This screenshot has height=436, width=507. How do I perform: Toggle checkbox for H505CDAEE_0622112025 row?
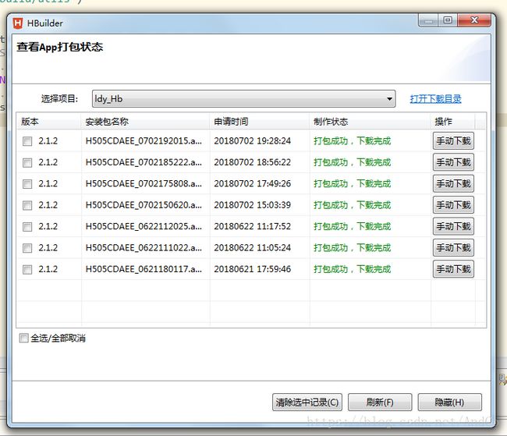tap(27, 226)
